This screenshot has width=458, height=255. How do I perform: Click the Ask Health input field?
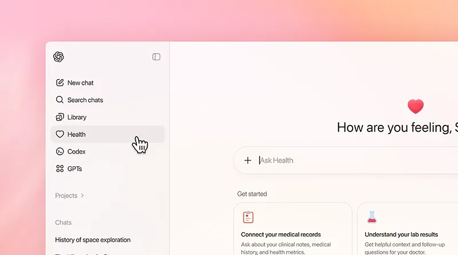346,160
